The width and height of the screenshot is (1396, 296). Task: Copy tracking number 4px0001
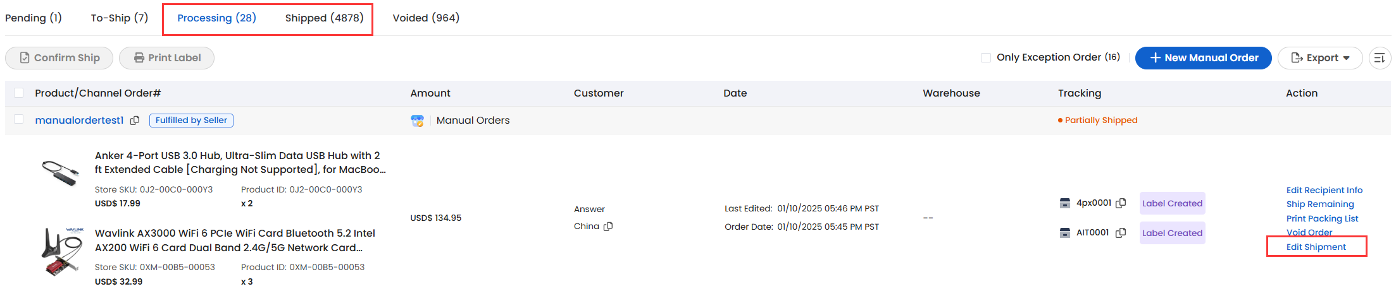1121,203
